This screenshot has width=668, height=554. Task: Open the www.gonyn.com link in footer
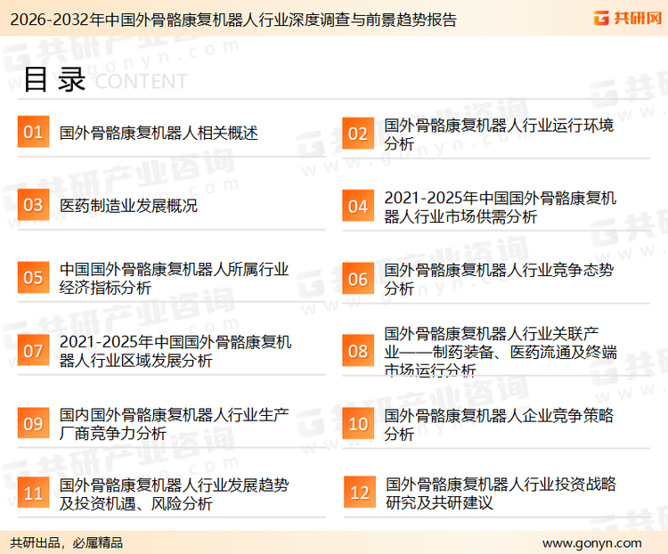[592, 543]
